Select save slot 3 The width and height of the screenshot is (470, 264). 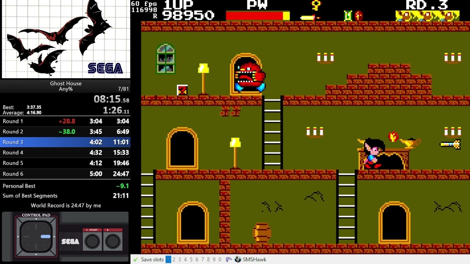[180, 260]
